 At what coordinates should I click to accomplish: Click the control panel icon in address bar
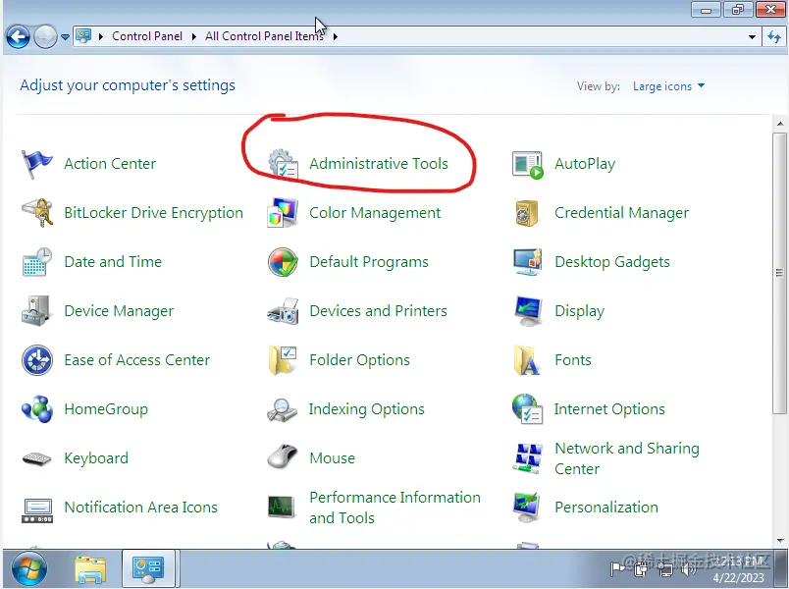(x=83, y=36)
